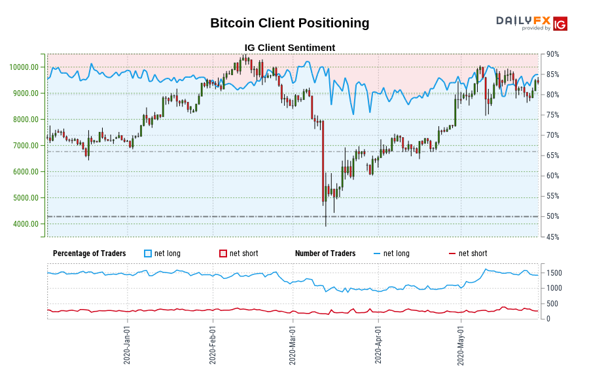Click the 10000.00 price axis label
Image resolution: width=589 pixels, height=392 pixels.
24,67
